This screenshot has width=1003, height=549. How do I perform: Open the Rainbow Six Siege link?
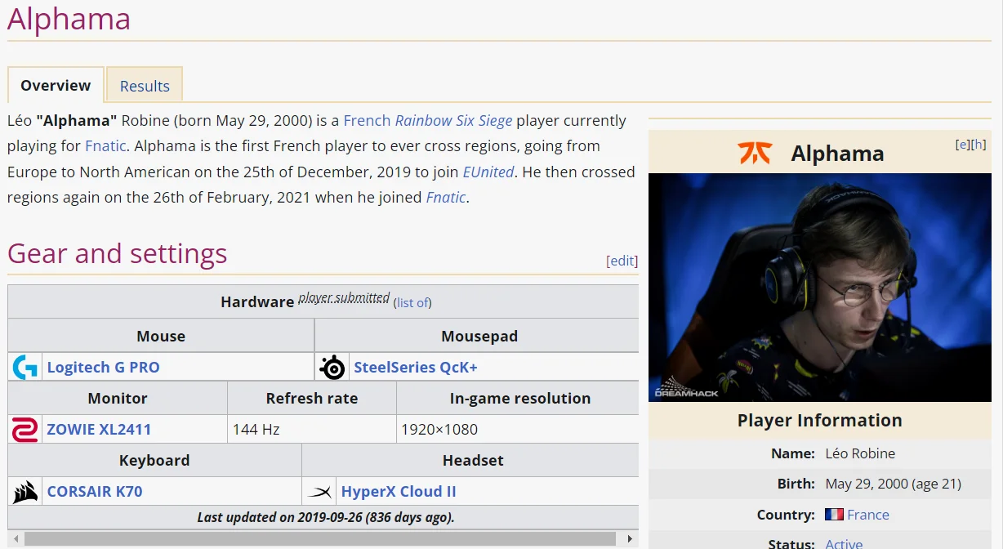click(x=453, y=120)
